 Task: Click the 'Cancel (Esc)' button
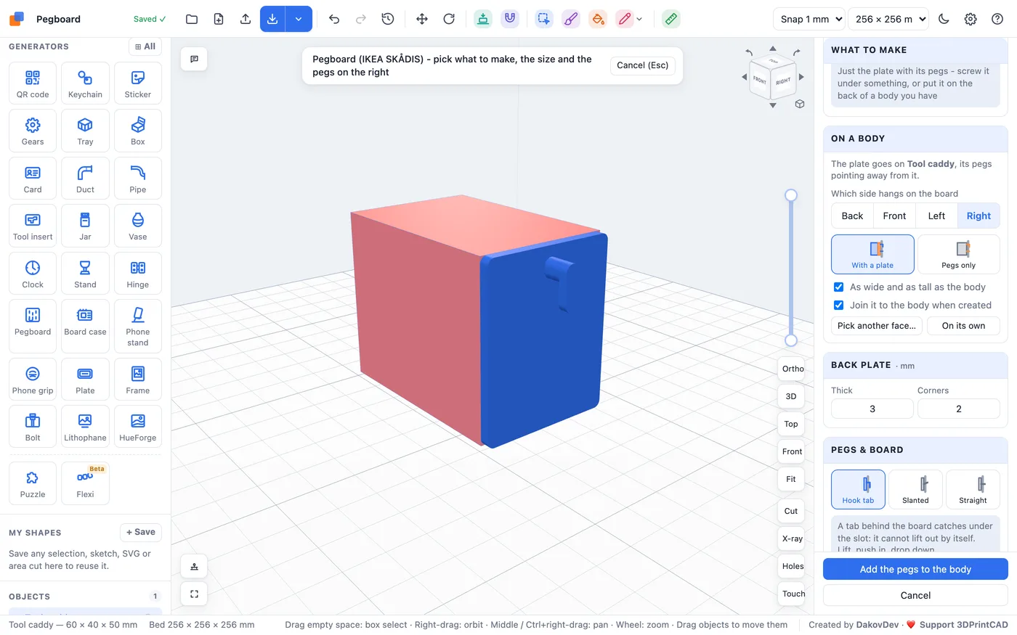[x=642, y=65]
